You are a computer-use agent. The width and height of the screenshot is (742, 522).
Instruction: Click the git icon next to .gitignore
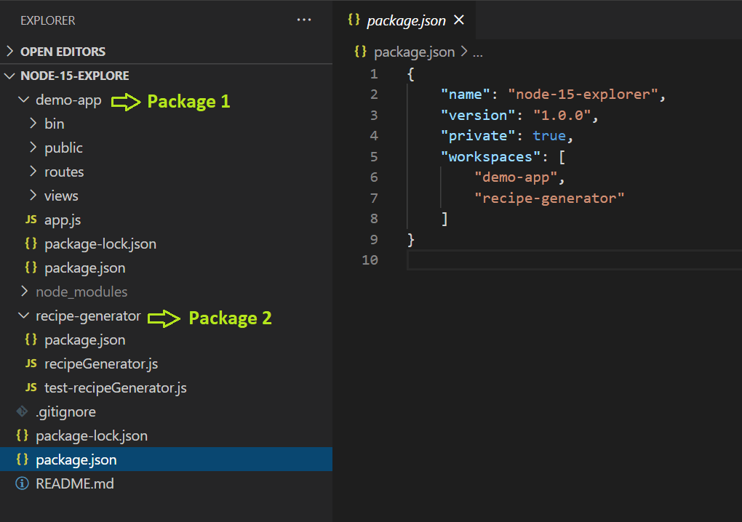pos(22,411)
